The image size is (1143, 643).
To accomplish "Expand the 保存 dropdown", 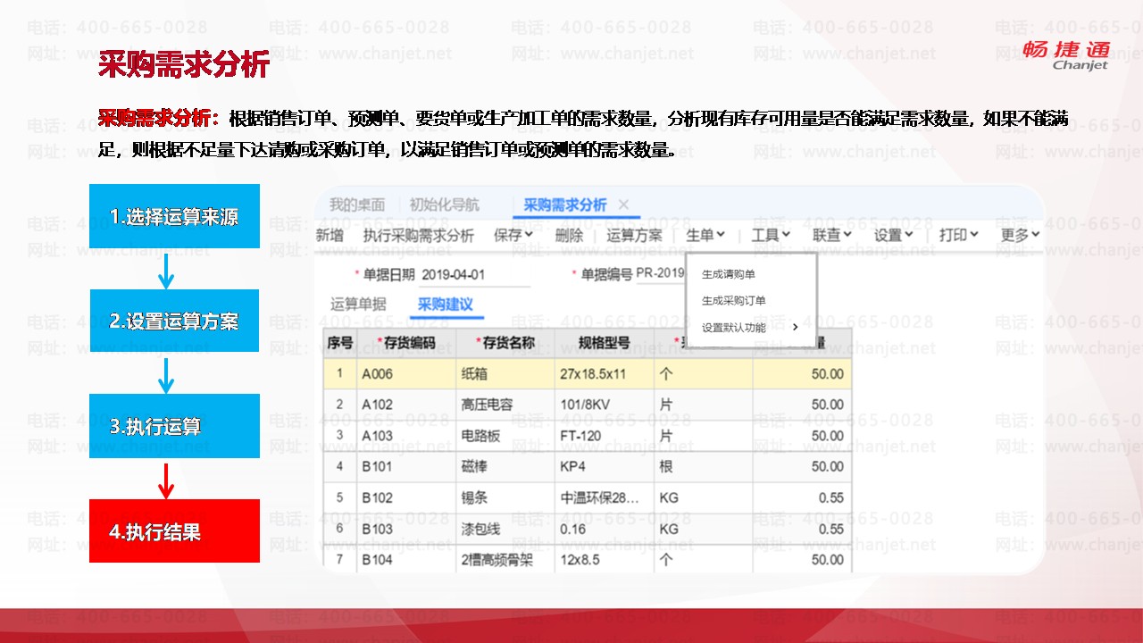I will (x=513, y=235).
